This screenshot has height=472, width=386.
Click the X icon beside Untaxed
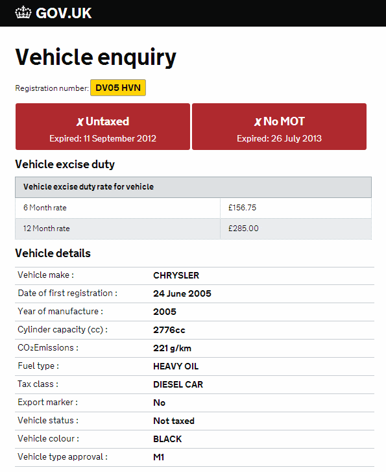[80, 121]
